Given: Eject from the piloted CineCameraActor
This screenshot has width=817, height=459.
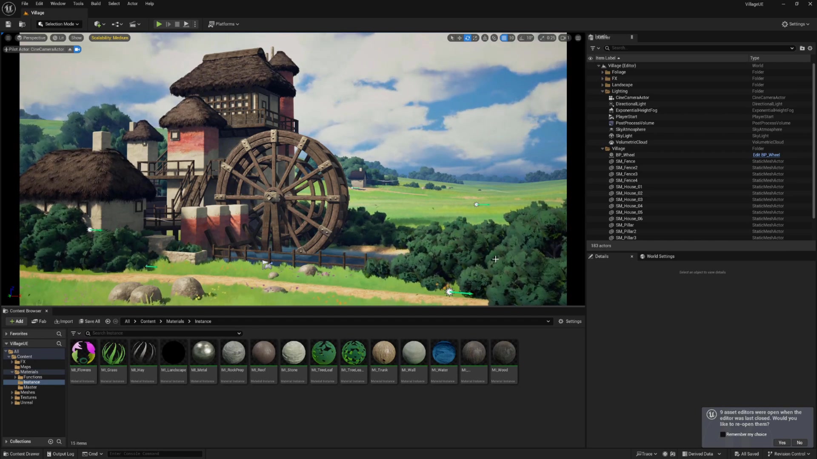Looking at the screenshot, I should [x=70, y=49].
